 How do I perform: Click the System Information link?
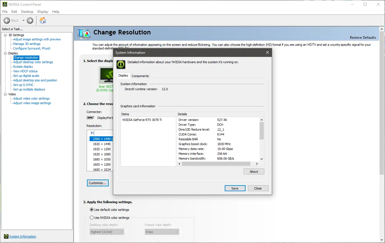23,236
